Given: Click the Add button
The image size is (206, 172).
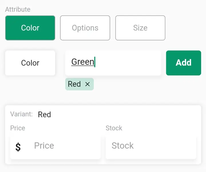Looking at the screenshot, I should click(x=183, y=63).
